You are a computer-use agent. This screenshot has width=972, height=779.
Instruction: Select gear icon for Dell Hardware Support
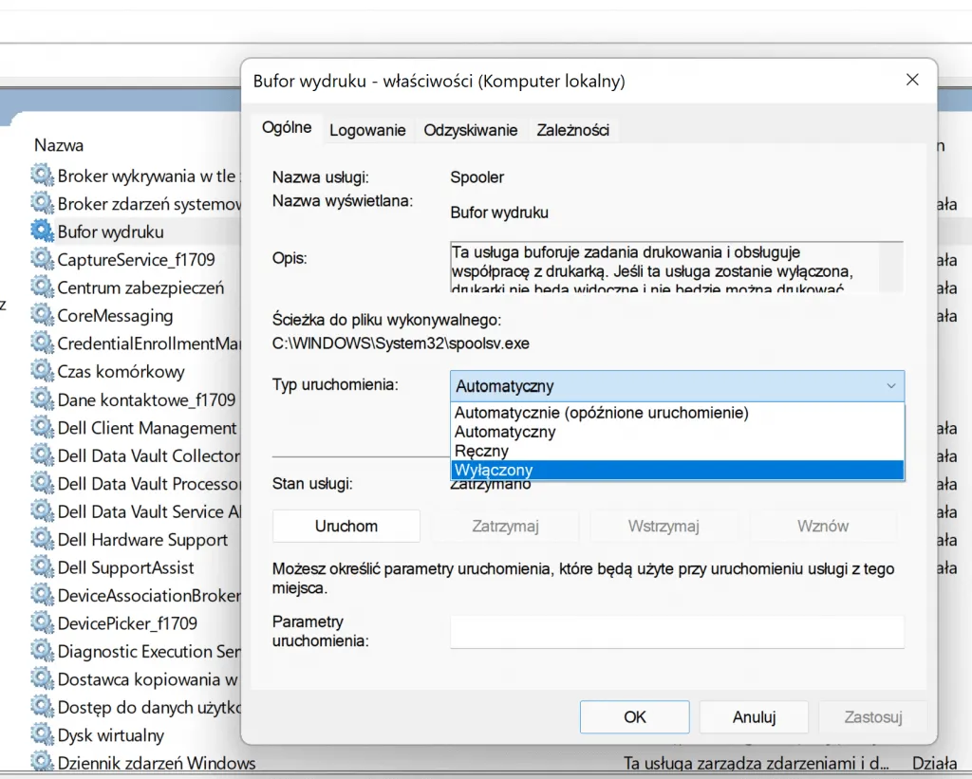tap(42, 540)
